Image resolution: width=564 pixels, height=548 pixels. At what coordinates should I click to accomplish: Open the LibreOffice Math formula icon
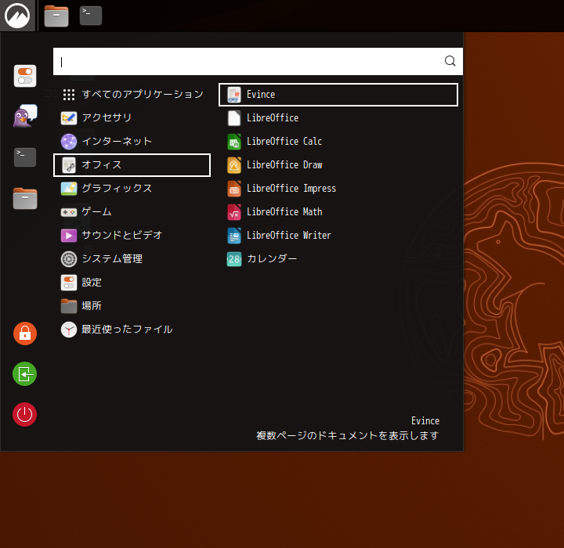tap(234, 212)
